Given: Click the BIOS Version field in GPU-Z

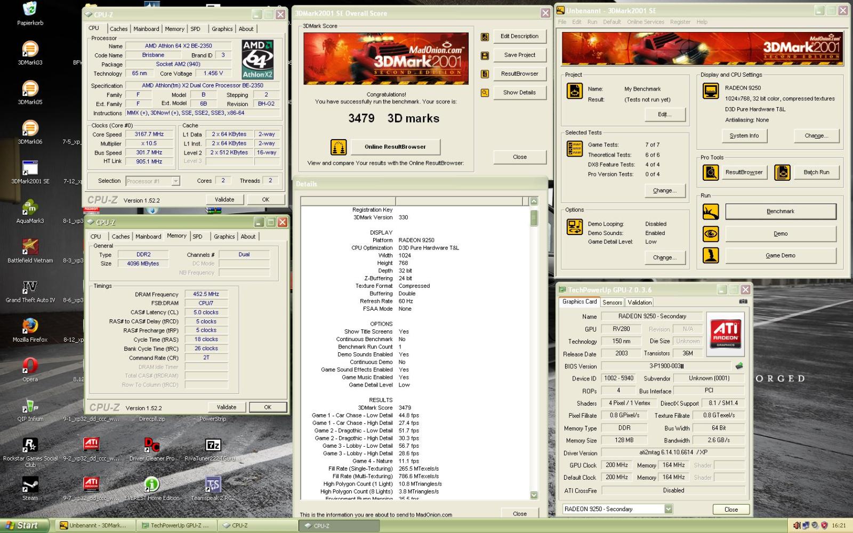Looking at the screenshot, I should click(666, 366).
